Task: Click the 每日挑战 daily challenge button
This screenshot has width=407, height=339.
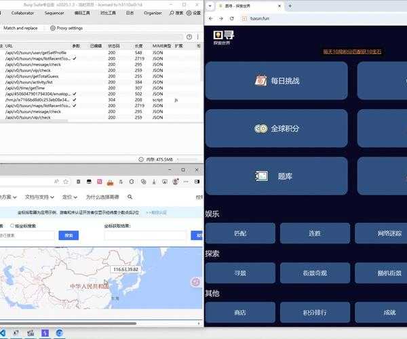Action: click(x=276, y=81)
